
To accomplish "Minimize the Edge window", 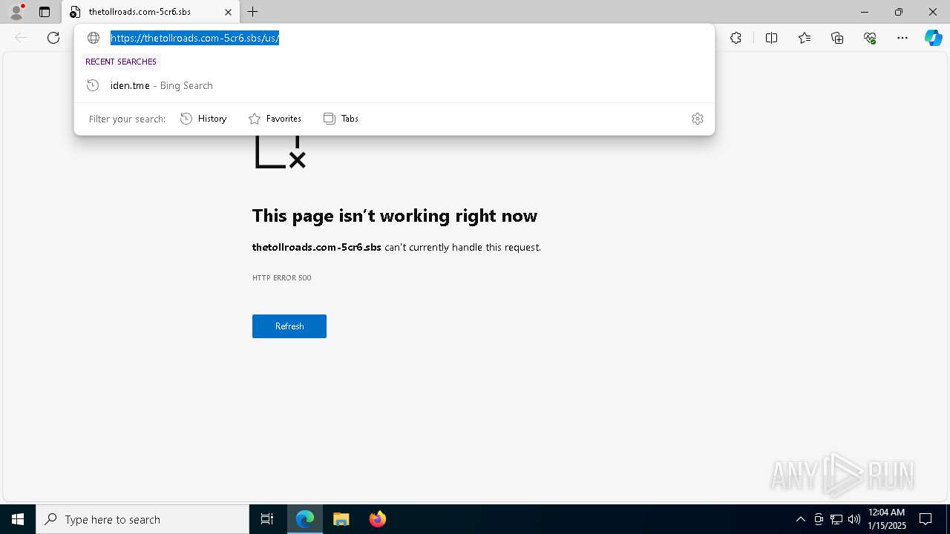I will tap(865, 12).
